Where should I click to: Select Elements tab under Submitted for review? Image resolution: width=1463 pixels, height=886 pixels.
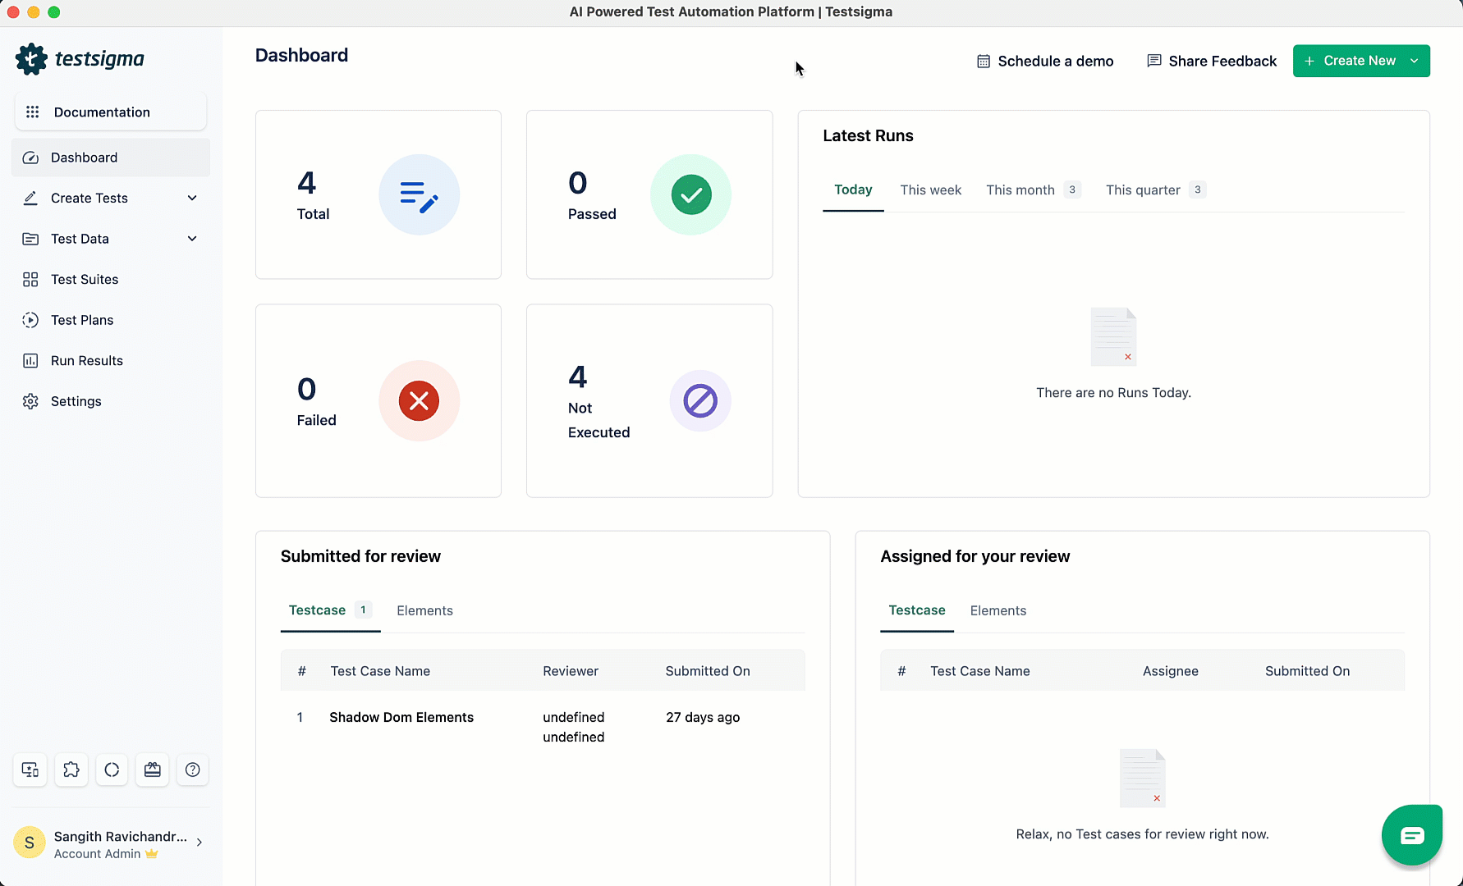[x=424, y=611]
